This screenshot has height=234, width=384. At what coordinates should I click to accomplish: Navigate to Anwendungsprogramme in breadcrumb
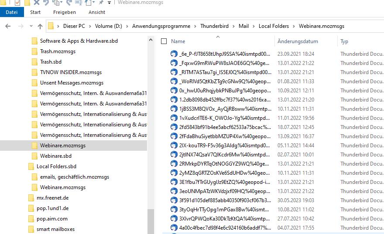[x=161, y=26]
